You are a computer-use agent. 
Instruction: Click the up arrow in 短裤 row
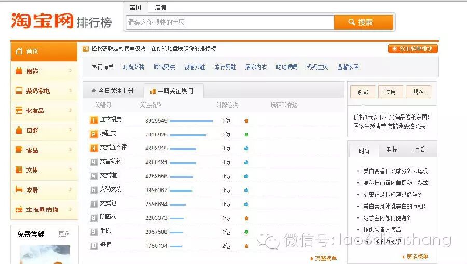click(x=246, y=246)
